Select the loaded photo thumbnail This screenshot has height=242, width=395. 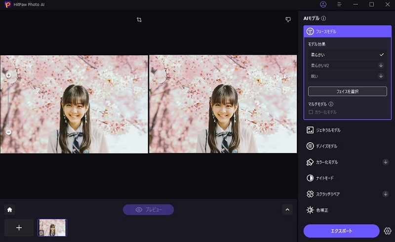tap(52, 228)
